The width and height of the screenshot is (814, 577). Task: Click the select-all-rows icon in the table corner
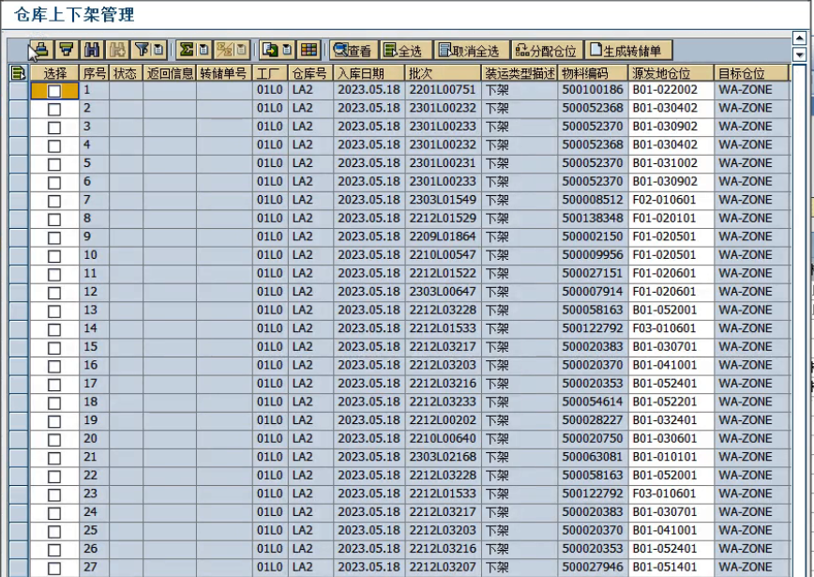18,73
